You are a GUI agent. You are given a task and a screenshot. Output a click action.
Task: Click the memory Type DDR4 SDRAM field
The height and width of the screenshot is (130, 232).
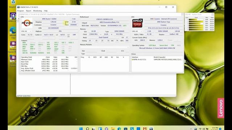tap(119, 31)
